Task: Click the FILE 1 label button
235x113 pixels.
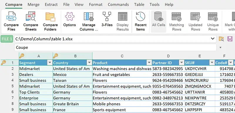Action: (7, 39)
